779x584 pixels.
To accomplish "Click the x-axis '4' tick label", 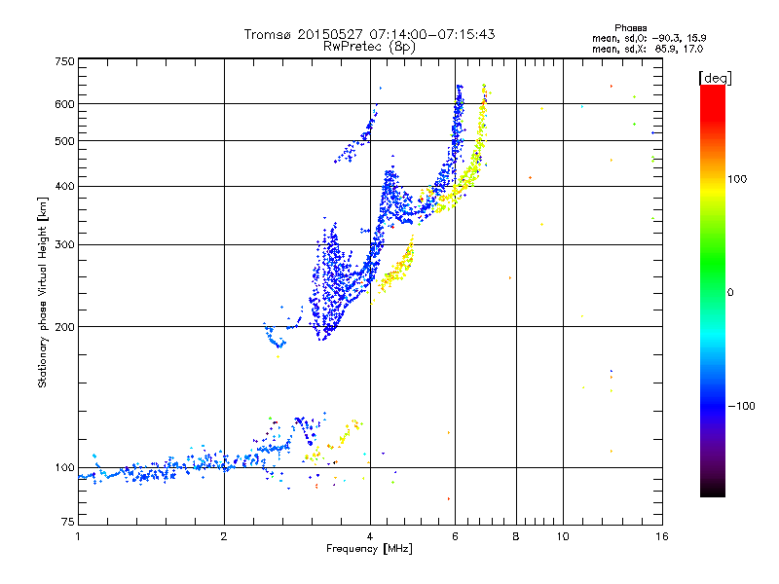I will (x=370, y=536).
